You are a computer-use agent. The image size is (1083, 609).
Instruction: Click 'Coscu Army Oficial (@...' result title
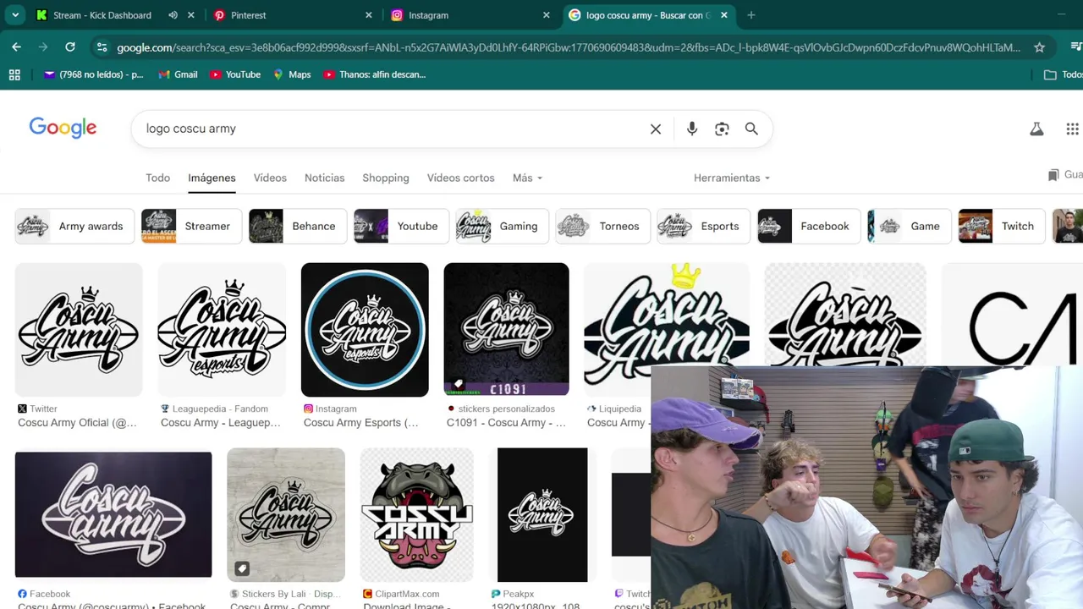pos(77,423)
